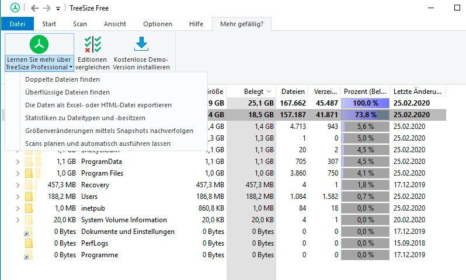Open the quick access toolbar dropdown arrow
Screen dimensions: 466x280
(58, 9)
